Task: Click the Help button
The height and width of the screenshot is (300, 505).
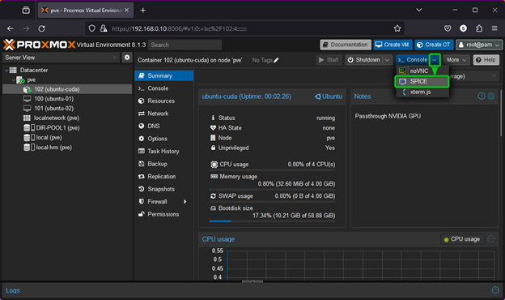Action: (486, 60)
